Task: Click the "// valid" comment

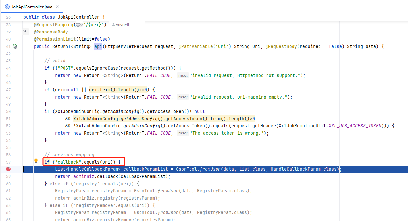Action: point(55,61)
